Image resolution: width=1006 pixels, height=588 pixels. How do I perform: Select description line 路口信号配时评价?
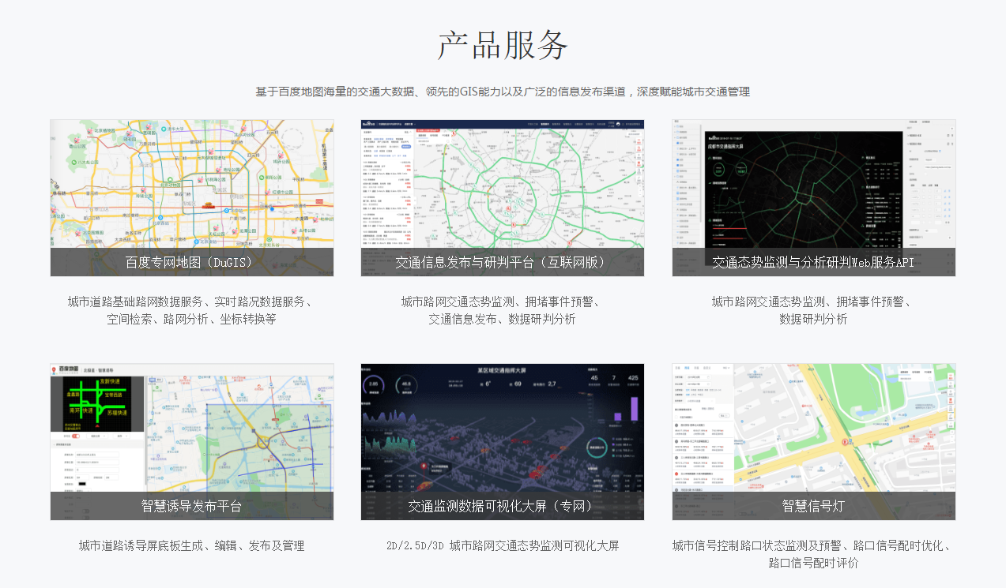point(814,563)
